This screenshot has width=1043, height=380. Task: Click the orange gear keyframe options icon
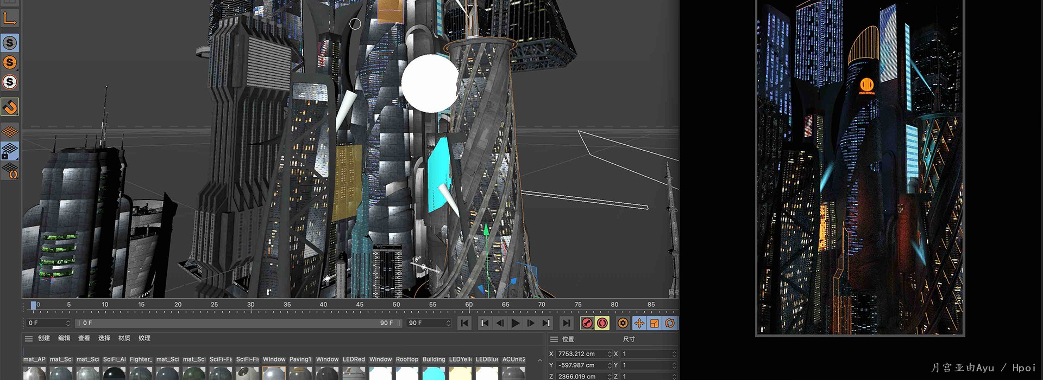[x=623, y=323]
